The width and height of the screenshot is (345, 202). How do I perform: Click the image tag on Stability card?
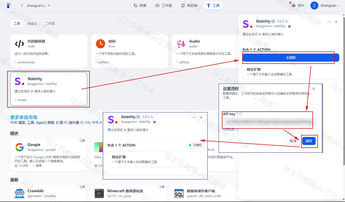click(x=21, y=100)
